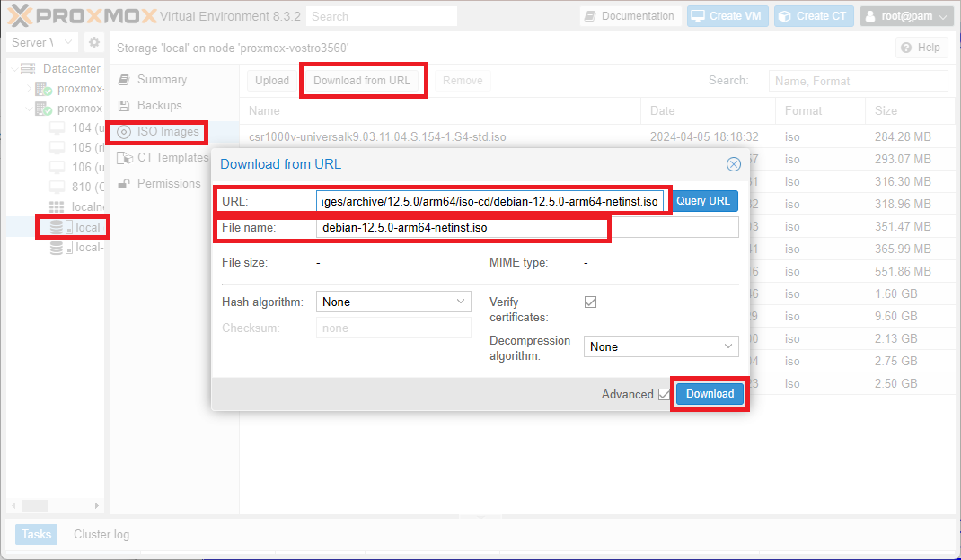Image resolution: width=961 pixels, height=560 pixels.
Task: Click the Remove button
Action: [x=463, y=80]
